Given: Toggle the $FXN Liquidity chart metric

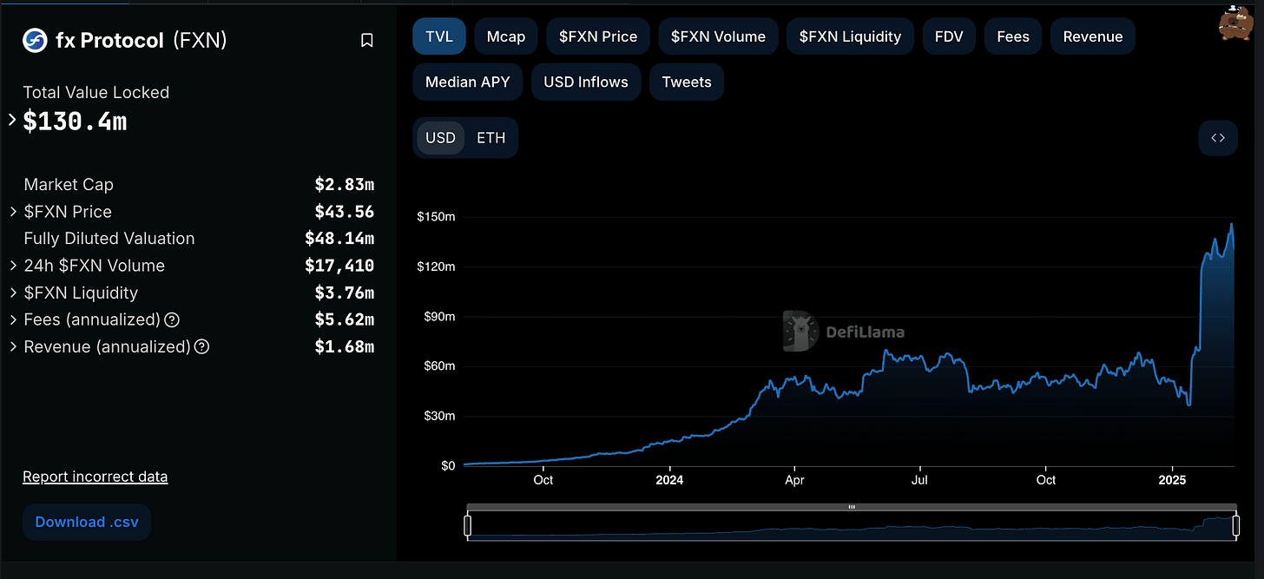Looking at the screenshot, I should (x=851, y=36).
